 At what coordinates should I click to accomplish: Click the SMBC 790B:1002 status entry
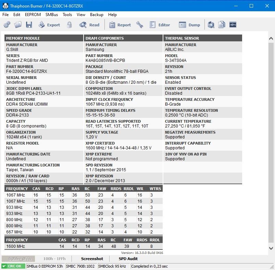(80, 266)
